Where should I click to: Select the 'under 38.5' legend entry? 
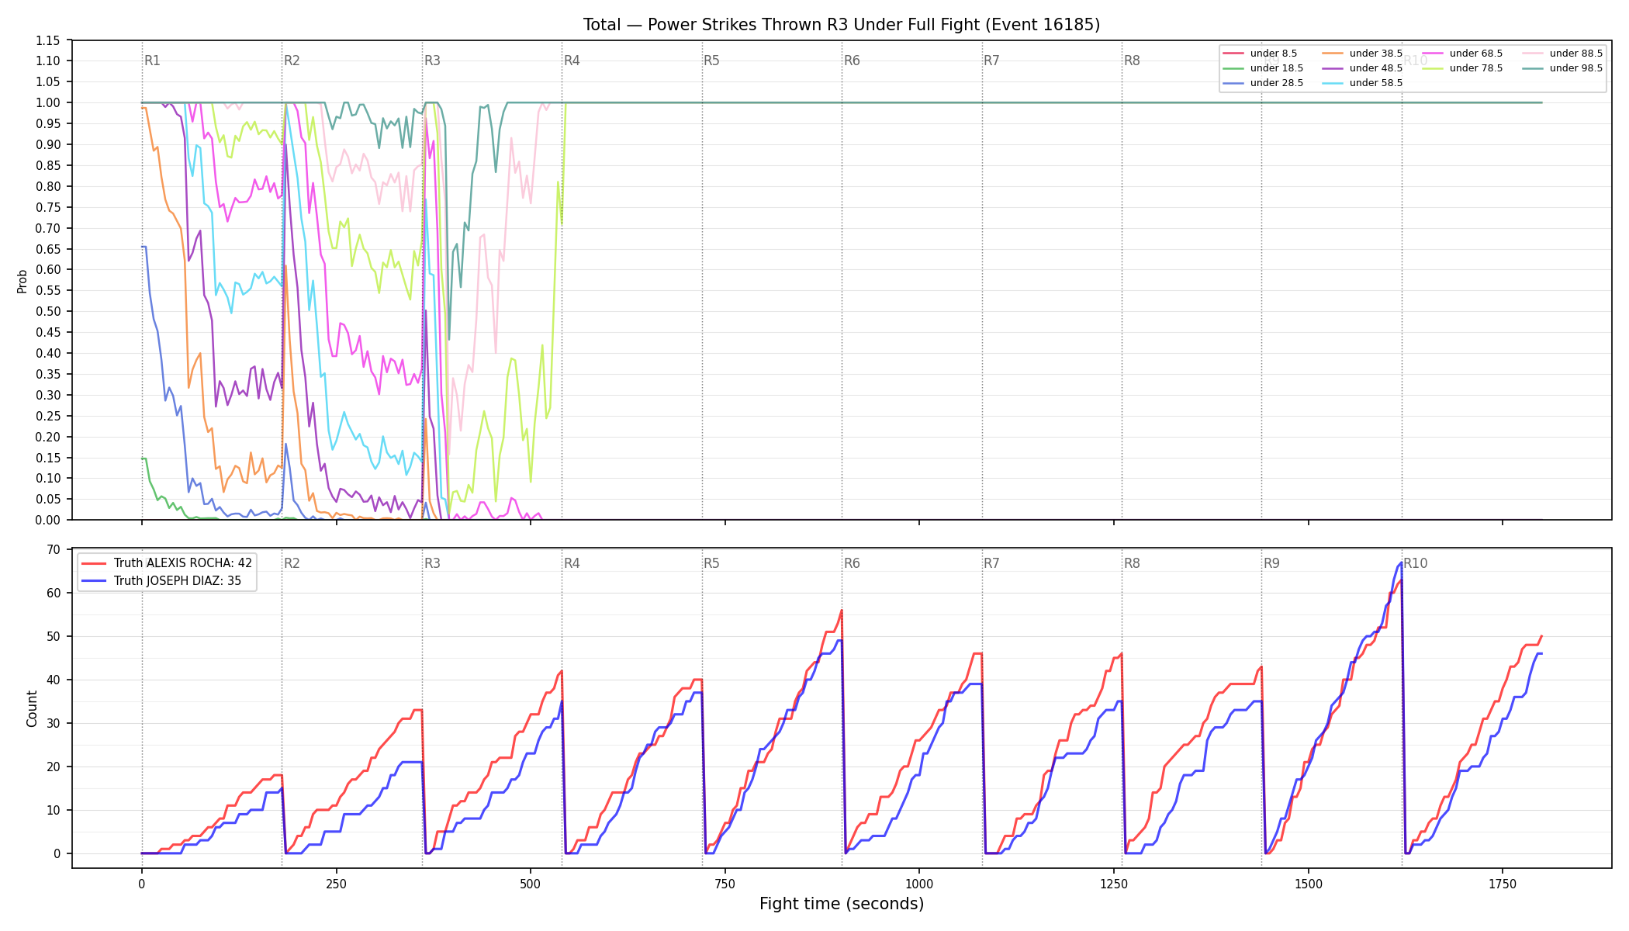(1363, 54)
